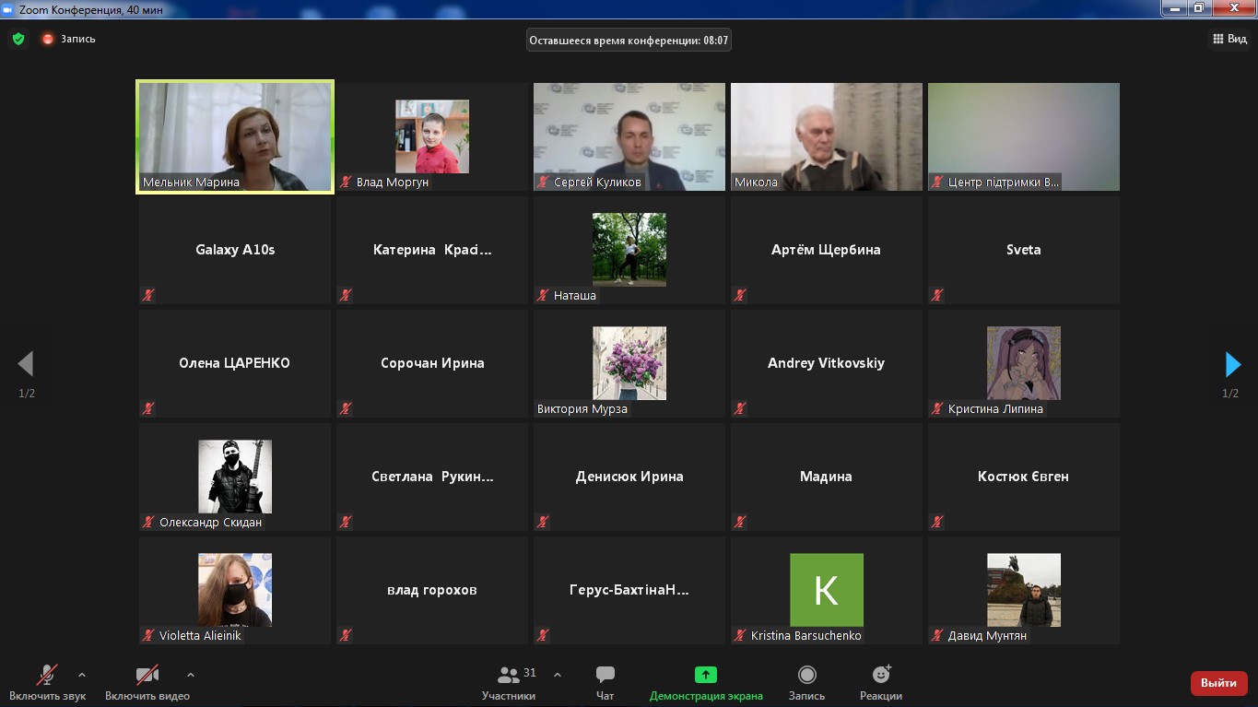Go to next page of participants

pos(1232,365)
